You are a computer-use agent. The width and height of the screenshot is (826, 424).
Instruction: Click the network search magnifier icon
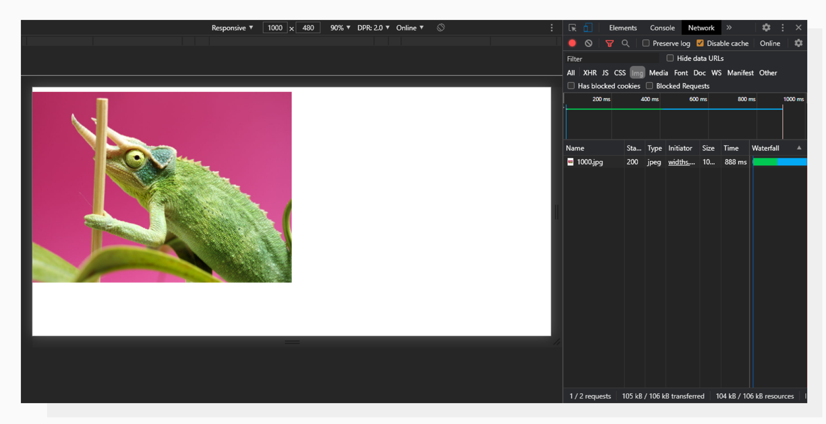tap(625, 43)
